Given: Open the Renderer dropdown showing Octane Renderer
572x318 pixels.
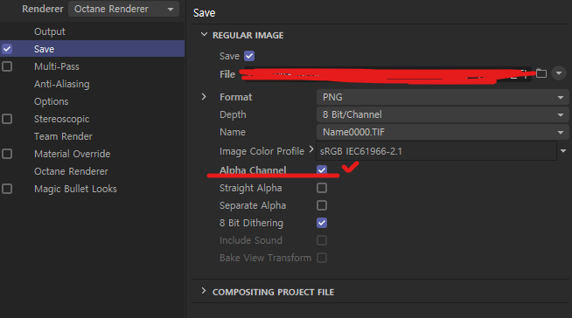Looking at the screenshot, I should pyautogui.click(x=123, y=9).
